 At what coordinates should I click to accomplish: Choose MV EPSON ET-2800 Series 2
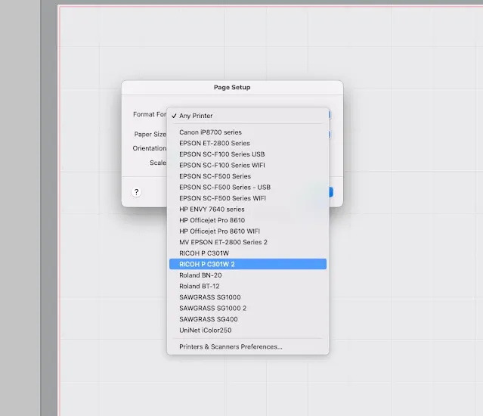click(x=248, y=242)
